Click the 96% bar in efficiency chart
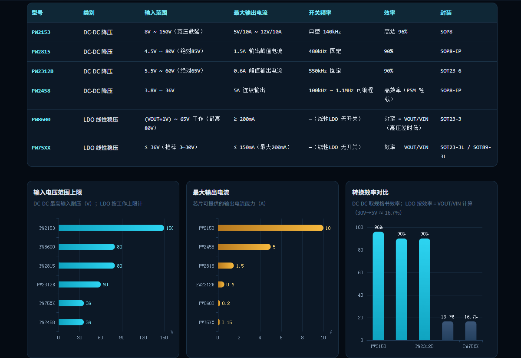Image resolution: width=521 pixels, height=358 pixels. coord(378,286)
